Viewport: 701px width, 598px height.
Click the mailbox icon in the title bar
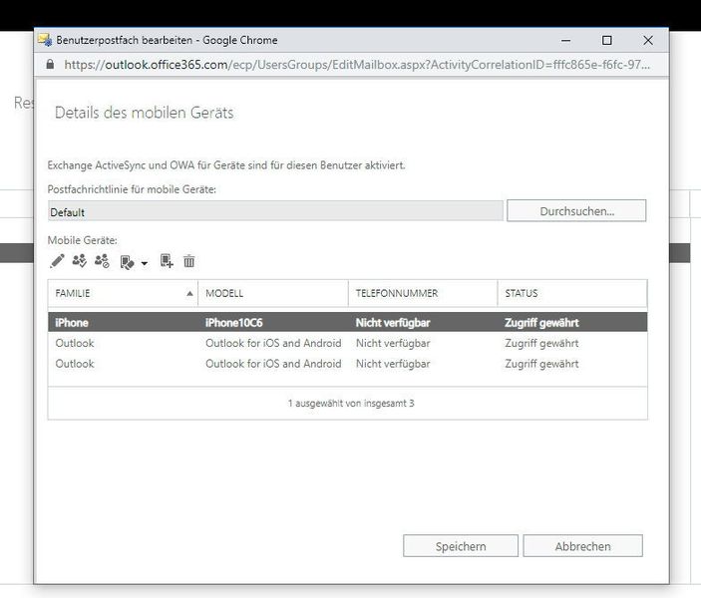click(x=45, y=40)
